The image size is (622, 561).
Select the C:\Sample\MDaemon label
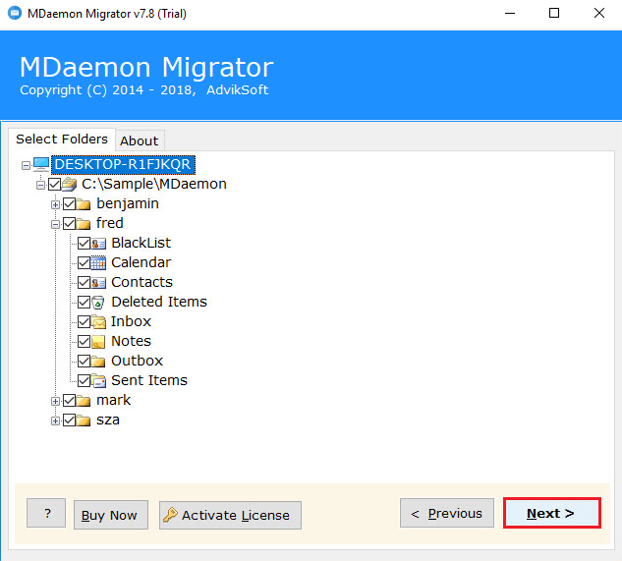coord(154,184)
